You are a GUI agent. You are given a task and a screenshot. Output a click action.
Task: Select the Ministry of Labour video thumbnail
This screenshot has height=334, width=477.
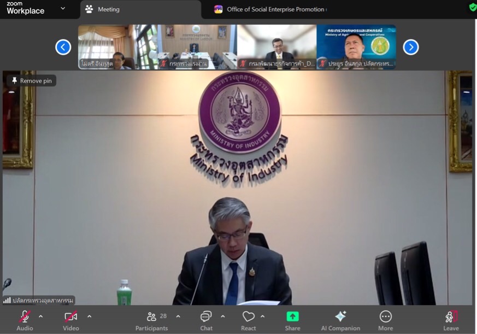click(197, 47)
